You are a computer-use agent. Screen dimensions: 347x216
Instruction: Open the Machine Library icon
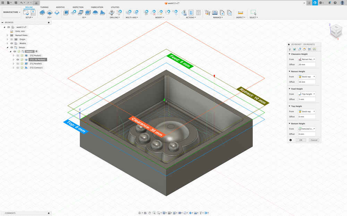[215, 12]
